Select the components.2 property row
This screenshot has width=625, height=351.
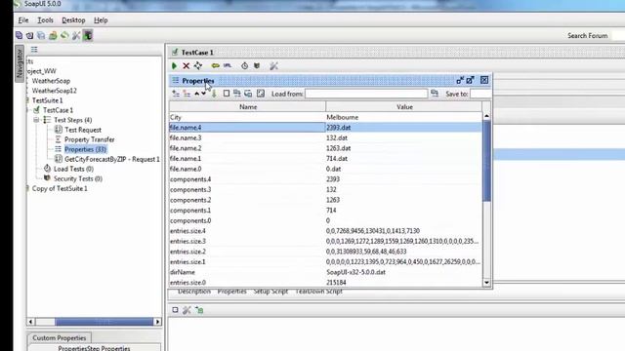[325, 200]
